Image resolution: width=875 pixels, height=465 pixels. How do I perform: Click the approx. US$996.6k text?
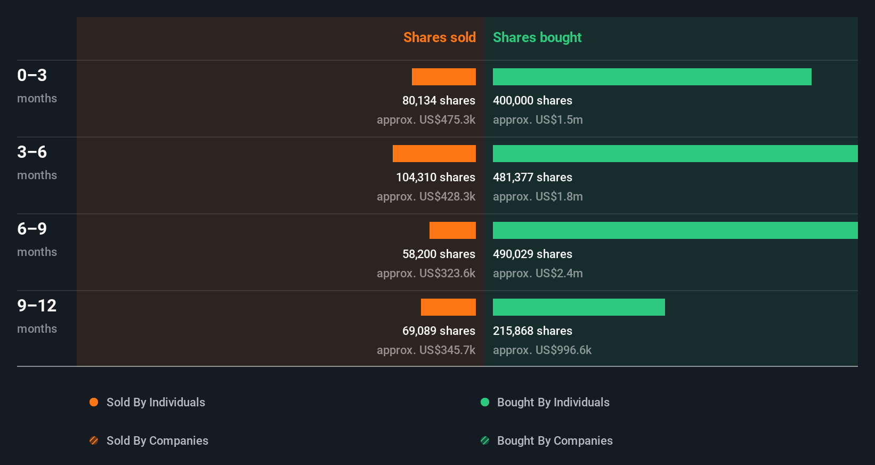(542, 350)
